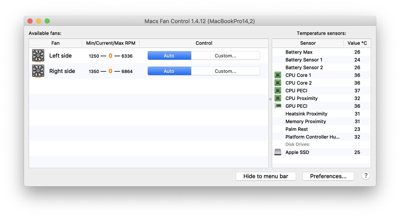
Task: Click the CPU Proximity chip icon
Action: [278, 98]
